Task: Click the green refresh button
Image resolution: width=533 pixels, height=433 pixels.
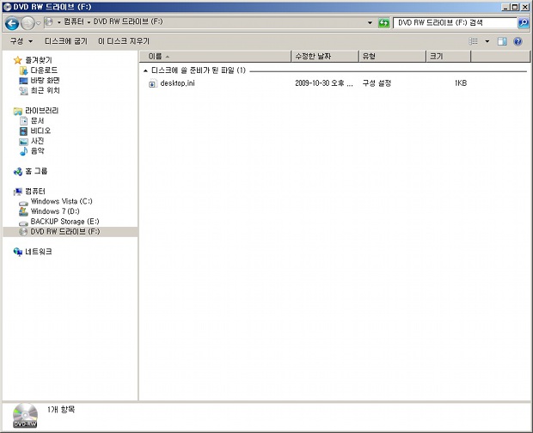Action: point(383,23)
